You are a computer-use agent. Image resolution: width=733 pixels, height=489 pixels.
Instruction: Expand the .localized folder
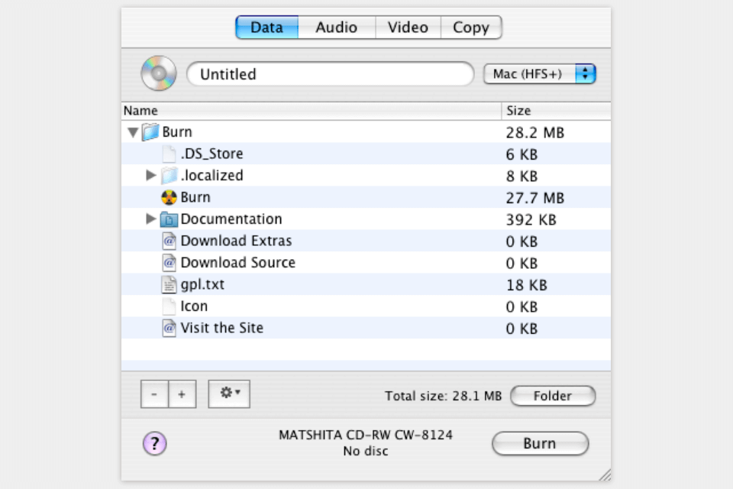click(x=151, y=176)
